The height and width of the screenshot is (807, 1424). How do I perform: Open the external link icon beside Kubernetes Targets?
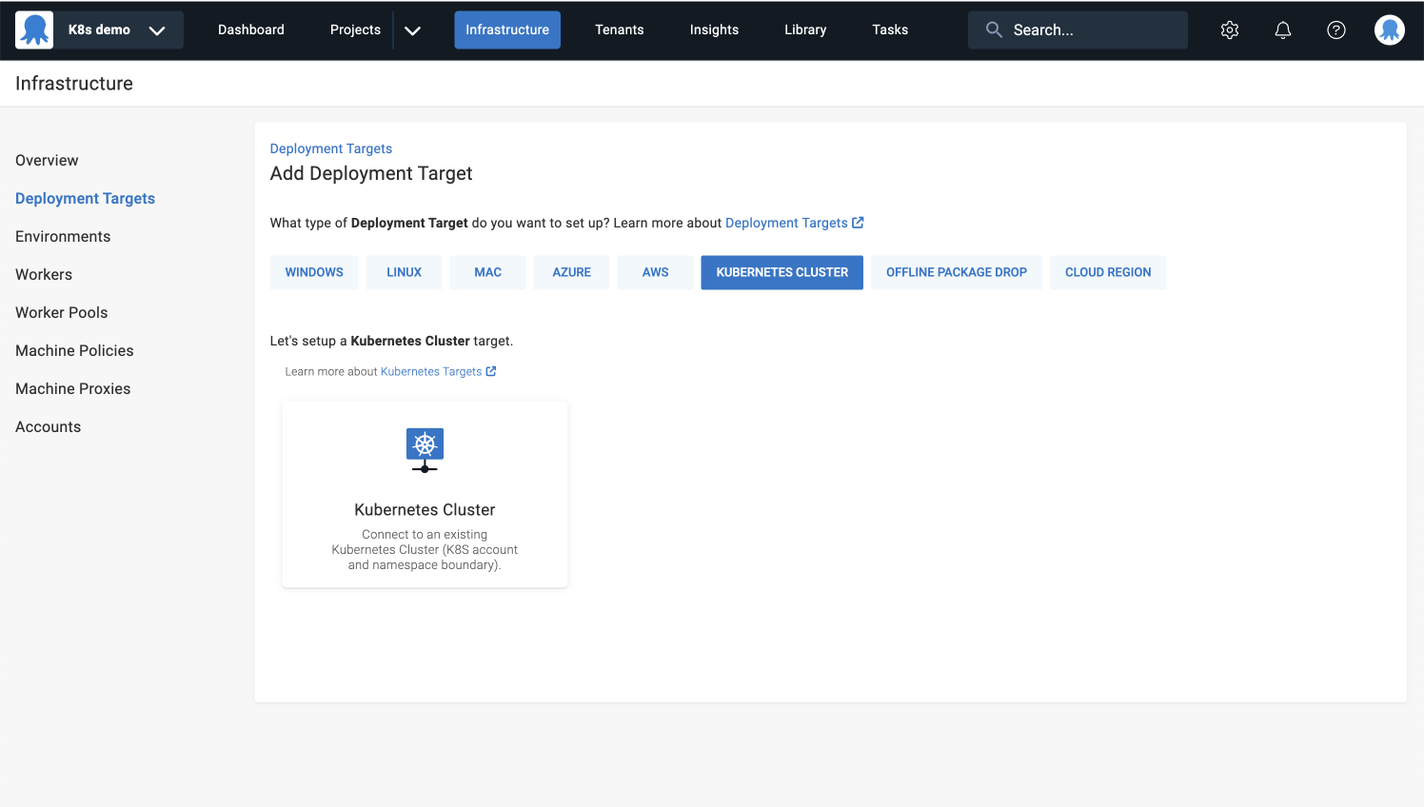[491, 371]
